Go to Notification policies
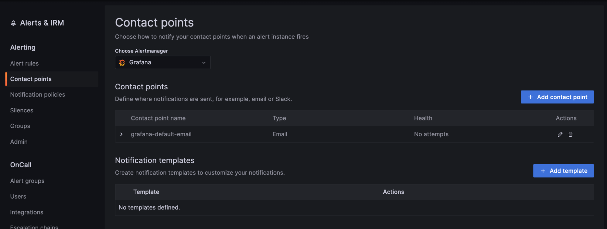607x229 pixels. pyautogui.click(x=38, y=95)
